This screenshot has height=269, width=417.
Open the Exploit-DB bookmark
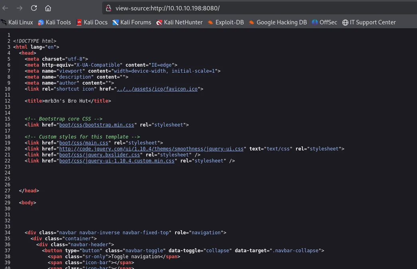point(226,22)
